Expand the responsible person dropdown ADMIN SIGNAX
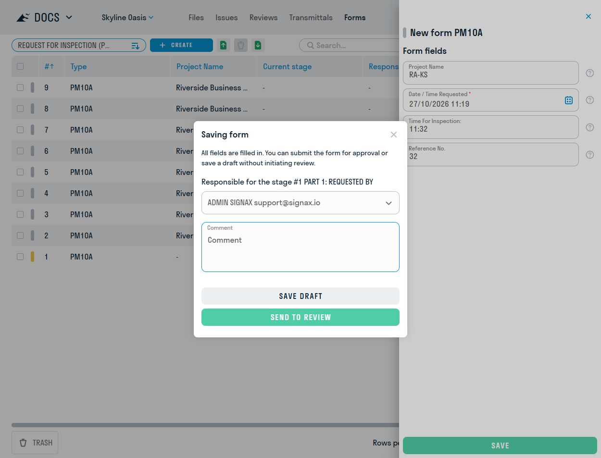601x458 pixels. tap(300, 203)
